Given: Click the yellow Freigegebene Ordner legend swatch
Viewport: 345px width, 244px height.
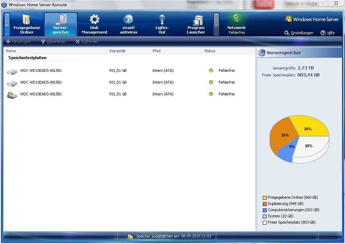Looking at the screenshot, I should [265, 198].
